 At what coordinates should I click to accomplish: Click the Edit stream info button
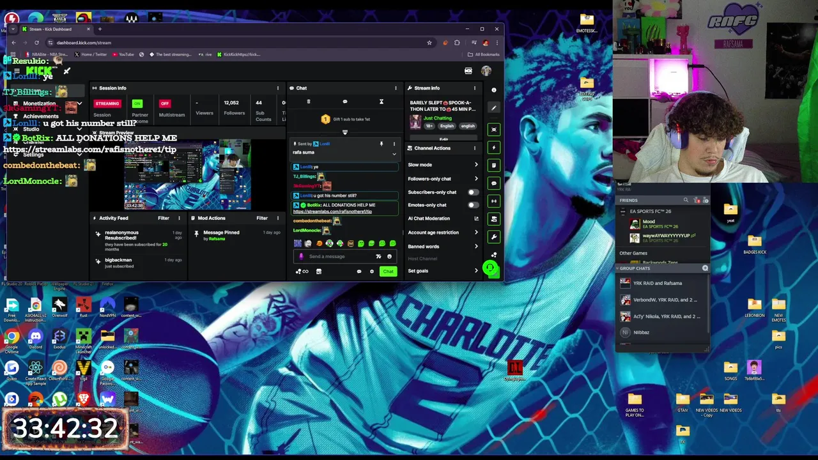(444, 139)
